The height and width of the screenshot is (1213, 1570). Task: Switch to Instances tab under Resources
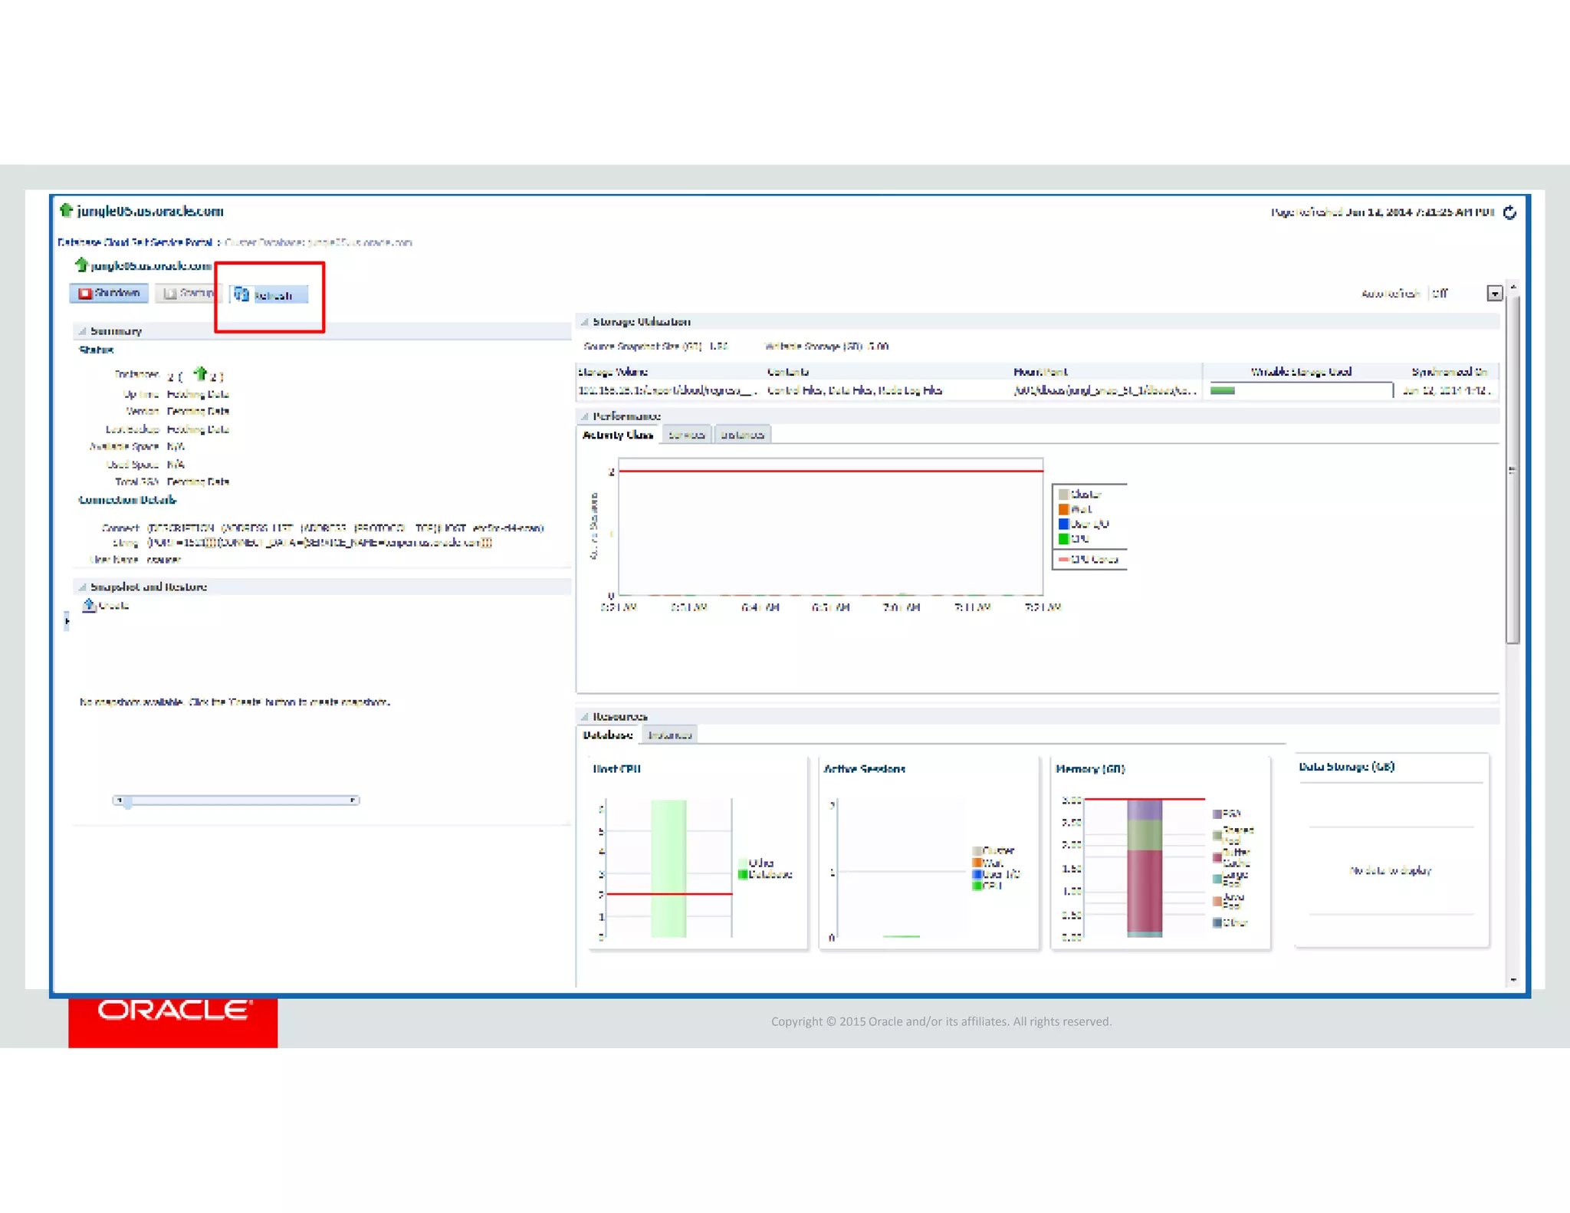click(669, 735)
